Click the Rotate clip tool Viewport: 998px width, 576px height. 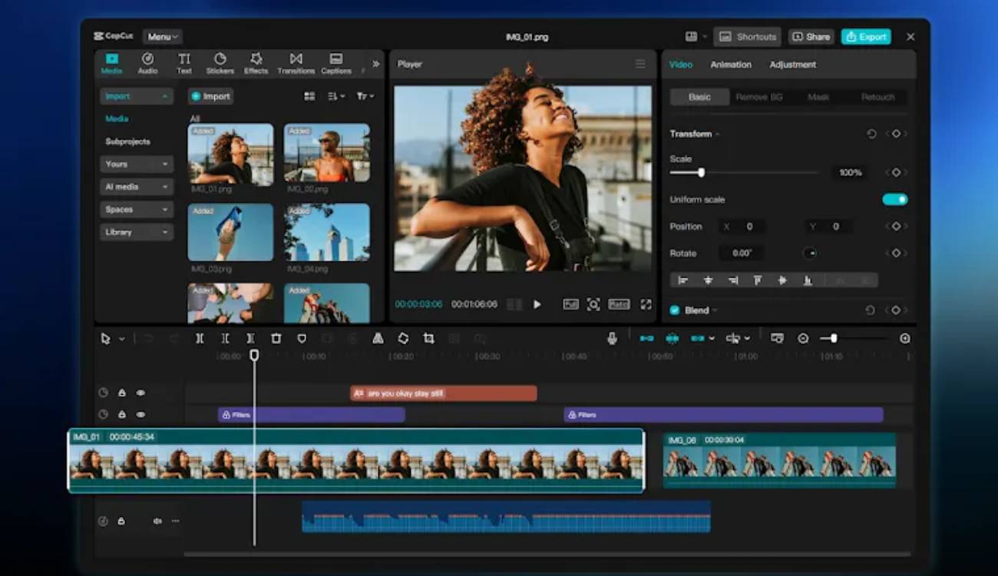[x=403, y=338]
